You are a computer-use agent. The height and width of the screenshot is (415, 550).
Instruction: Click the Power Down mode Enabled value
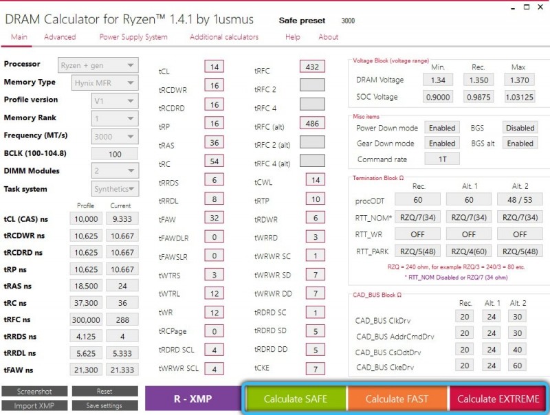[442, 128]
